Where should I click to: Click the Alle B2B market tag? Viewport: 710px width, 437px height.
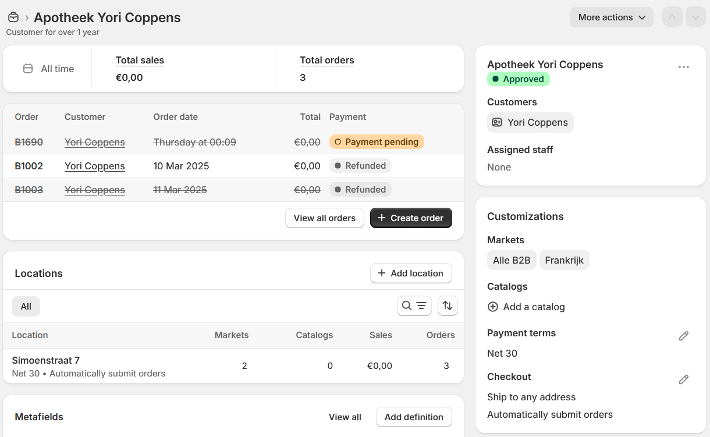click(x=512, y=260)
